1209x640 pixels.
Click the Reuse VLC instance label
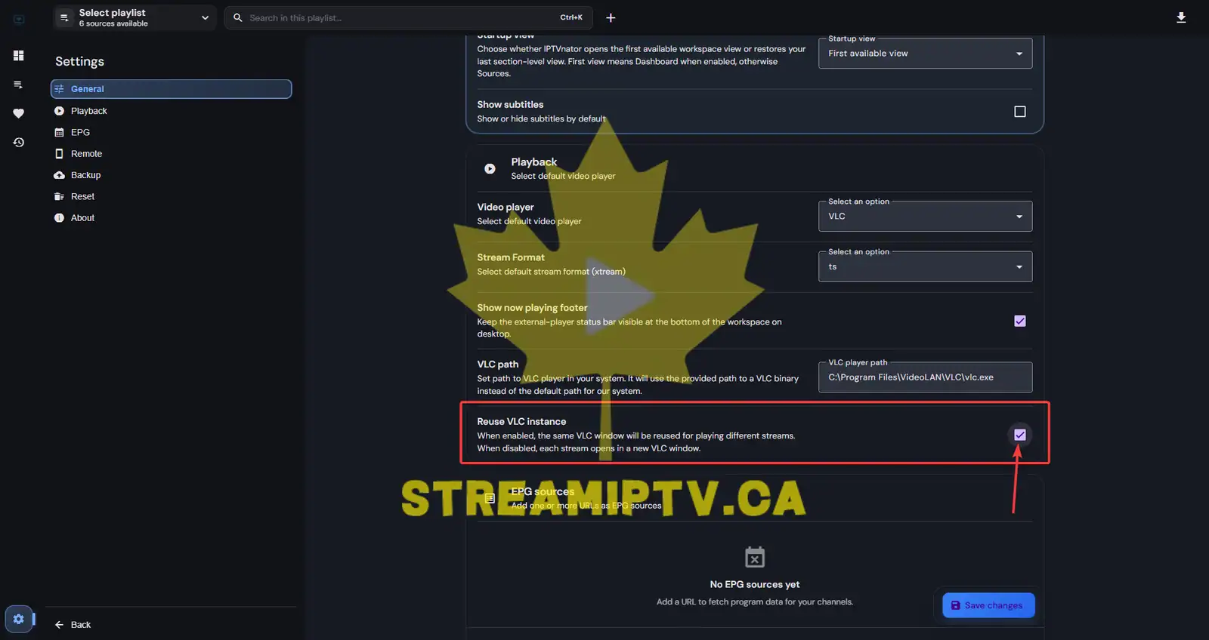pyautogui.click(x=521, y=421)
